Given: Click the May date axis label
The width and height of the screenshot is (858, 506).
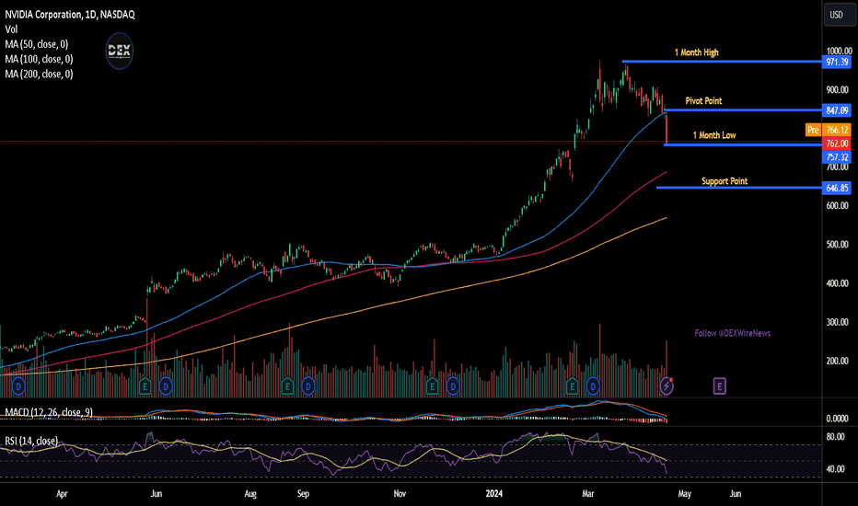Looking at the screenshot, I should pos(685,494).
